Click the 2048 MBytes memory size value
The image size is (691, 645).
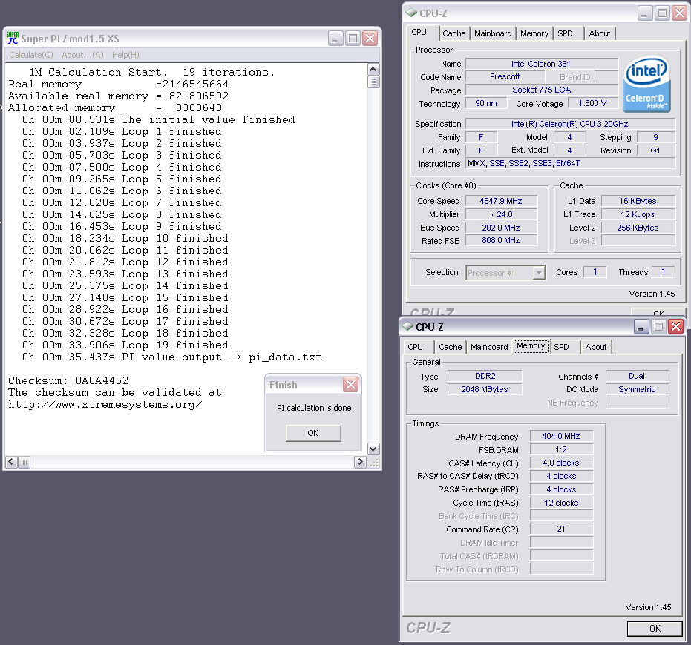coord(485,389)
